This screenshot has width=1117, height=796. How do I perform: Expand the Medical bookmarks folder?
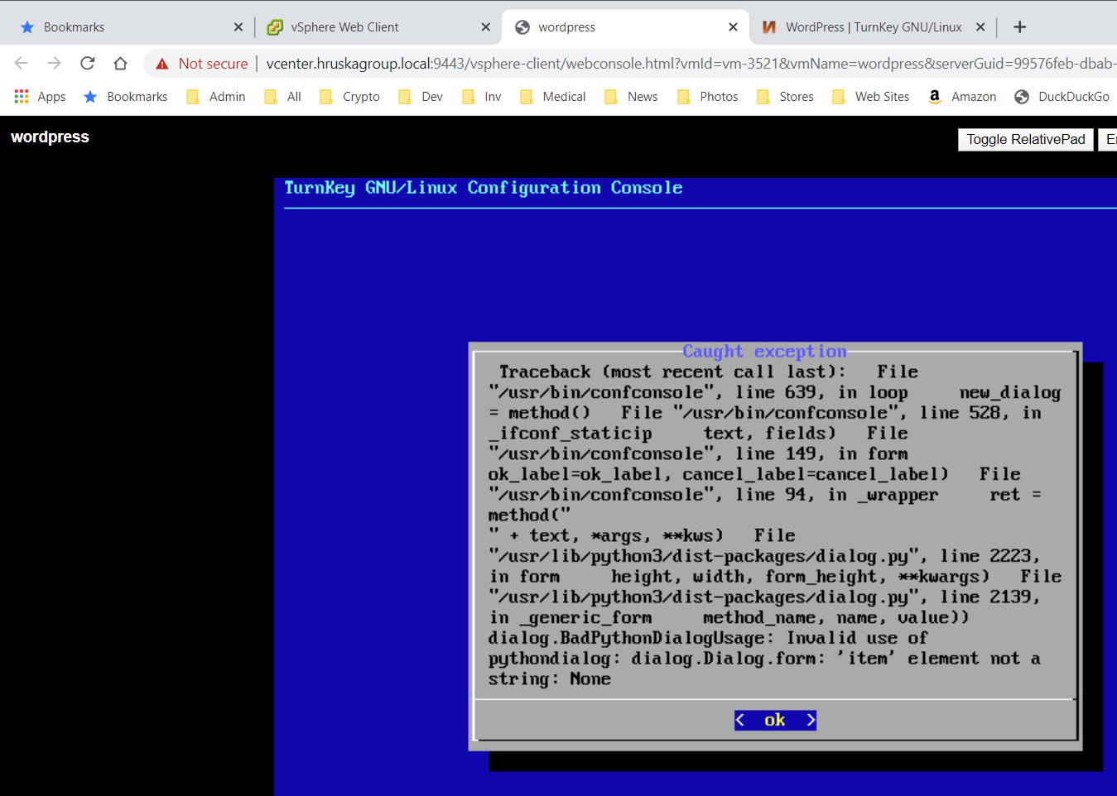552,97
